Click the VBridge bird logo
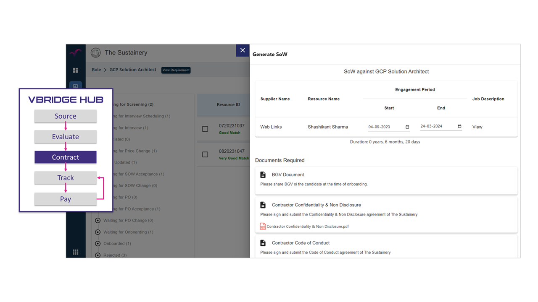Image resolution: width=538 pixels, height=302 pixels. [76, 52]
